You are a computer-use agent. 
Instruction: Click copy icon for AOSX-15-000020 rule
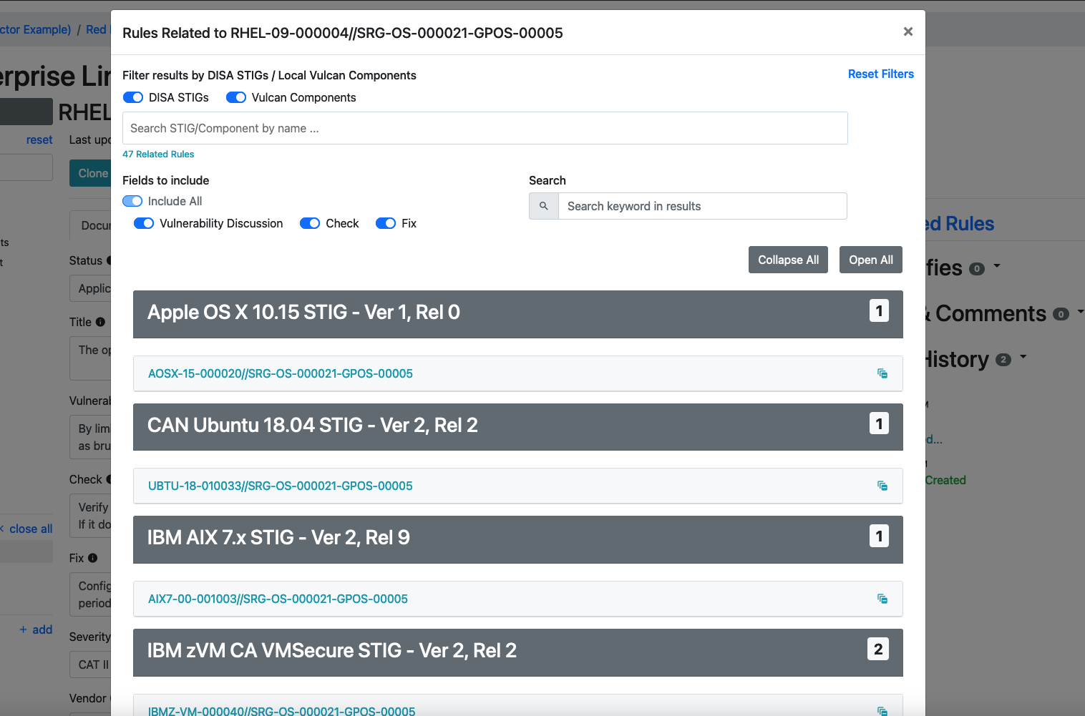(882, 373)
